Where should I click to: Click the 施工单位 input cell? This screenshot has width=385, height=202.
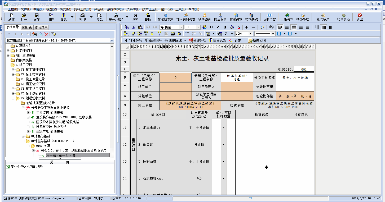click(x=175, y=87)
